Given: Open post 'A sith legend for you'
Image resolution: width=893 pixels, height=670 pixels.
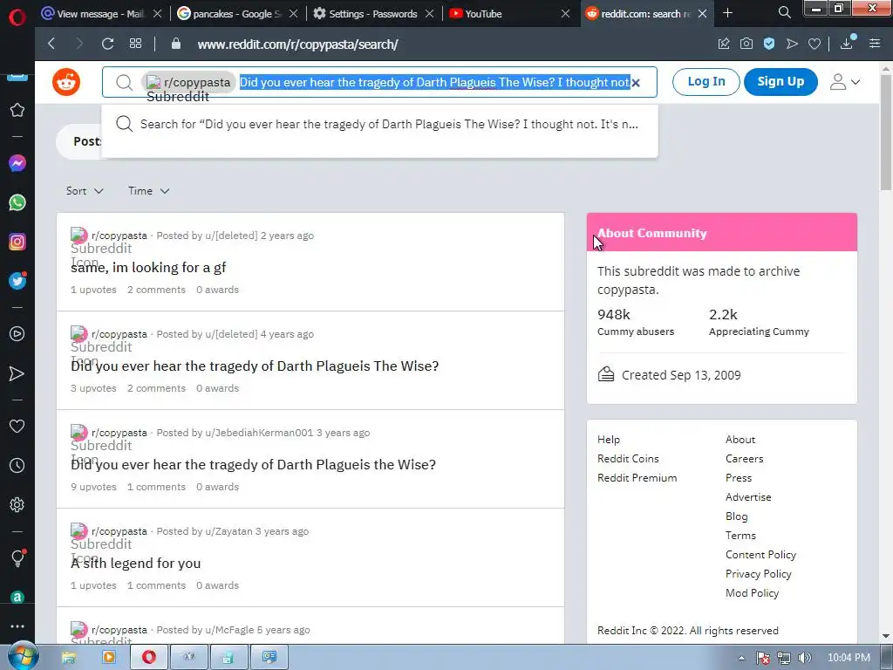Looking at the screenshot, I should point(135,563).
